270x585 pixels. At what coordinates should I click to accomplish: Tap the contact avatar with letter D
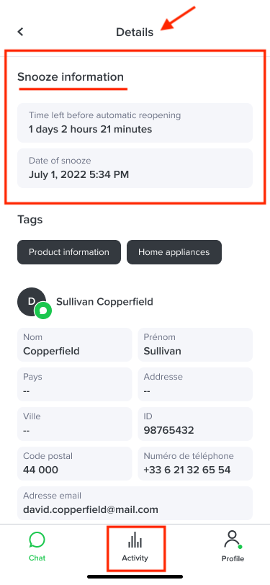[x=32, y=301]
